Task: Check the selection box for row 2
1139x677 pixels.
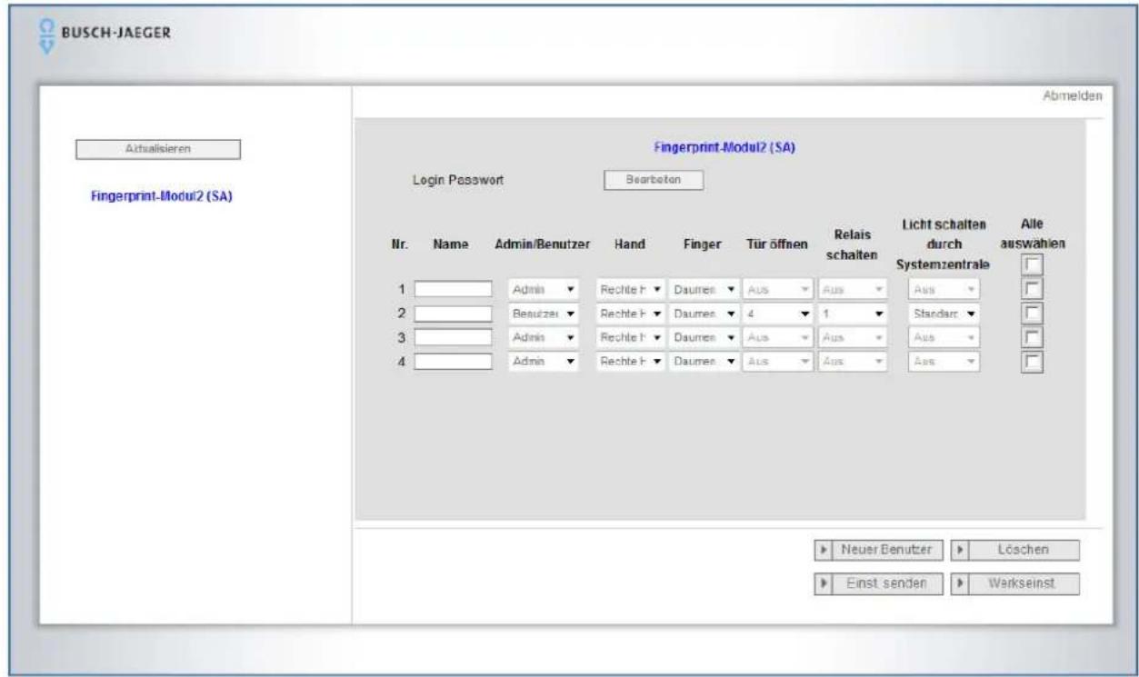Action: click(1032, 314)
